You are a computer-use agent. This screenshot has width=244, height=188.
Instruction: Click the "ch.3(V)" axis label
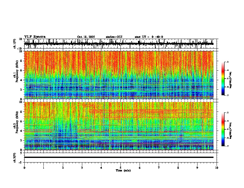click(15, 158)
